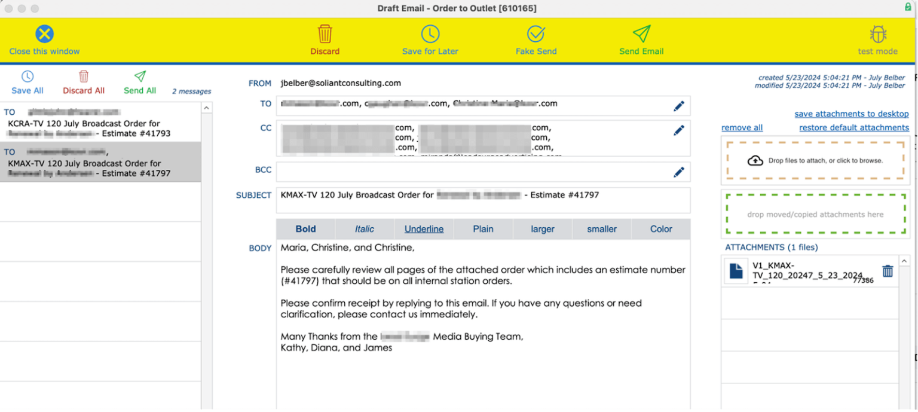Toggle Italic formatting for the body
Viewport: 918px width, 412px height.
[x=365, y=228]
